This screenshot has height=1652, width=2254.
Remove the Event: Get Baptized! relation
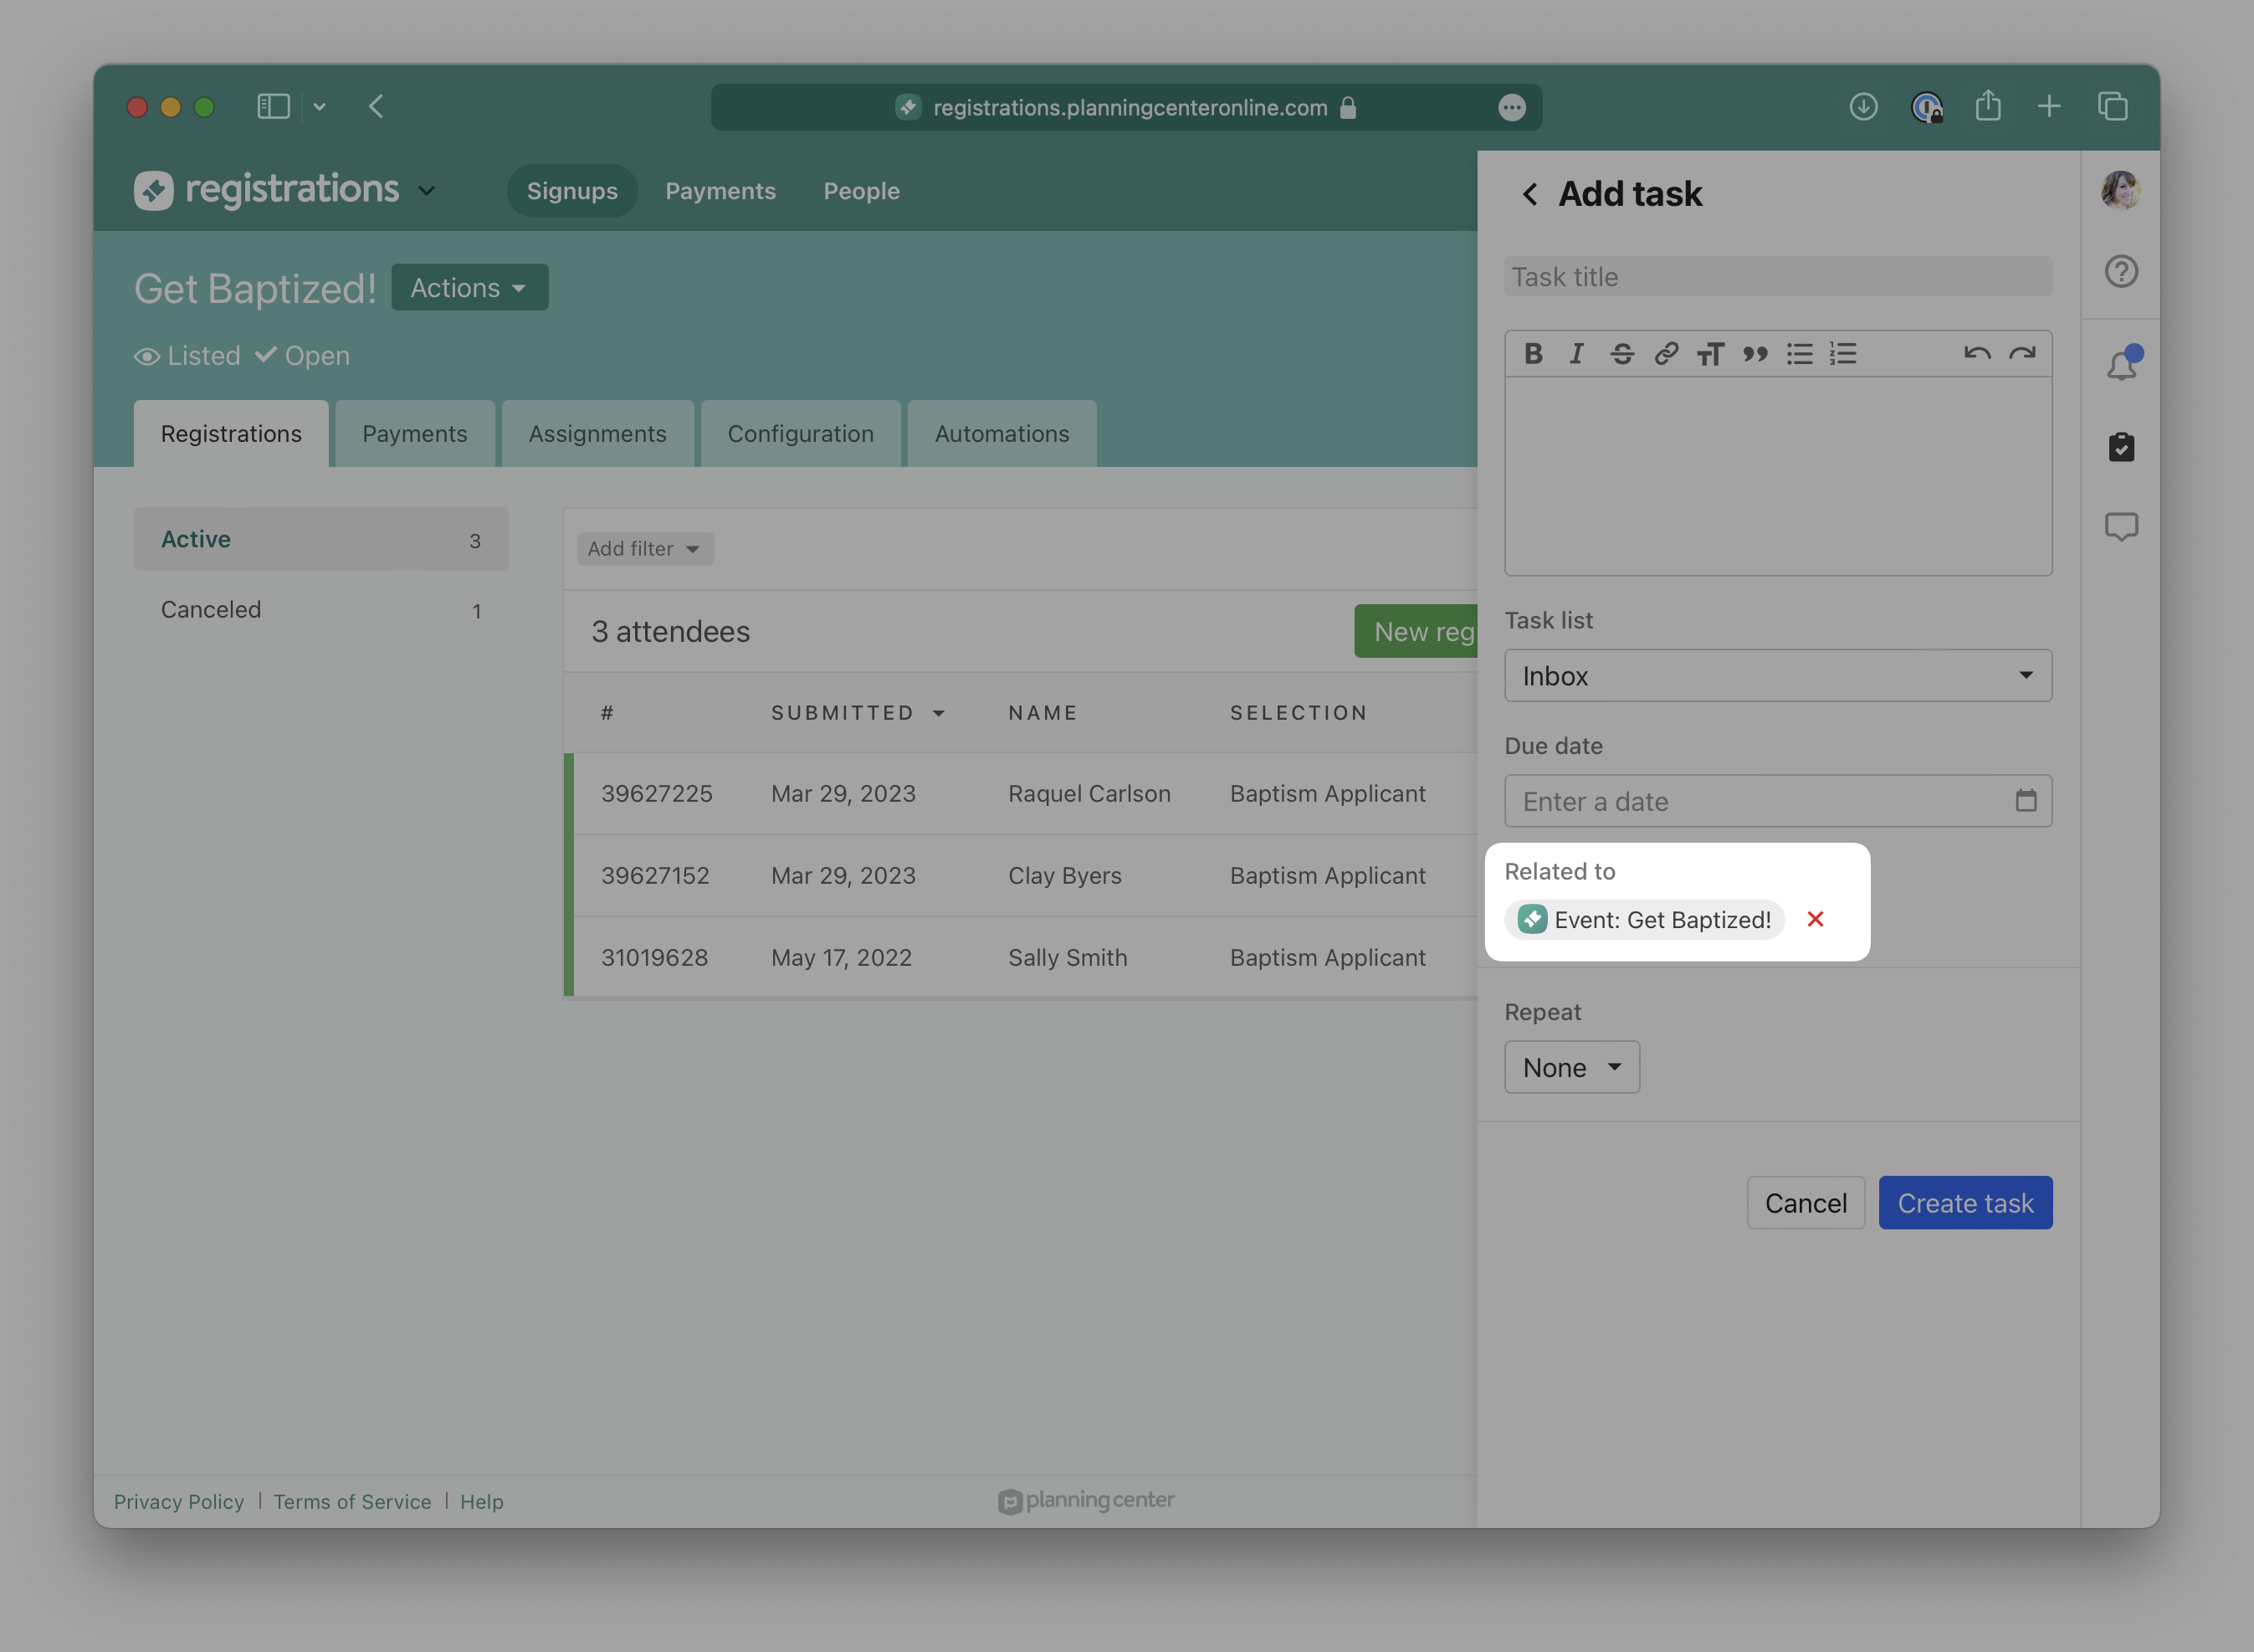pyautogui.click(x=1816, y=919)
